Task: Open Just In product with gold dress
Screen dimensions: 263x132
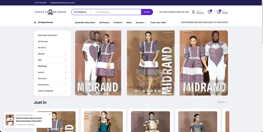Action: [x=151, y=121]
